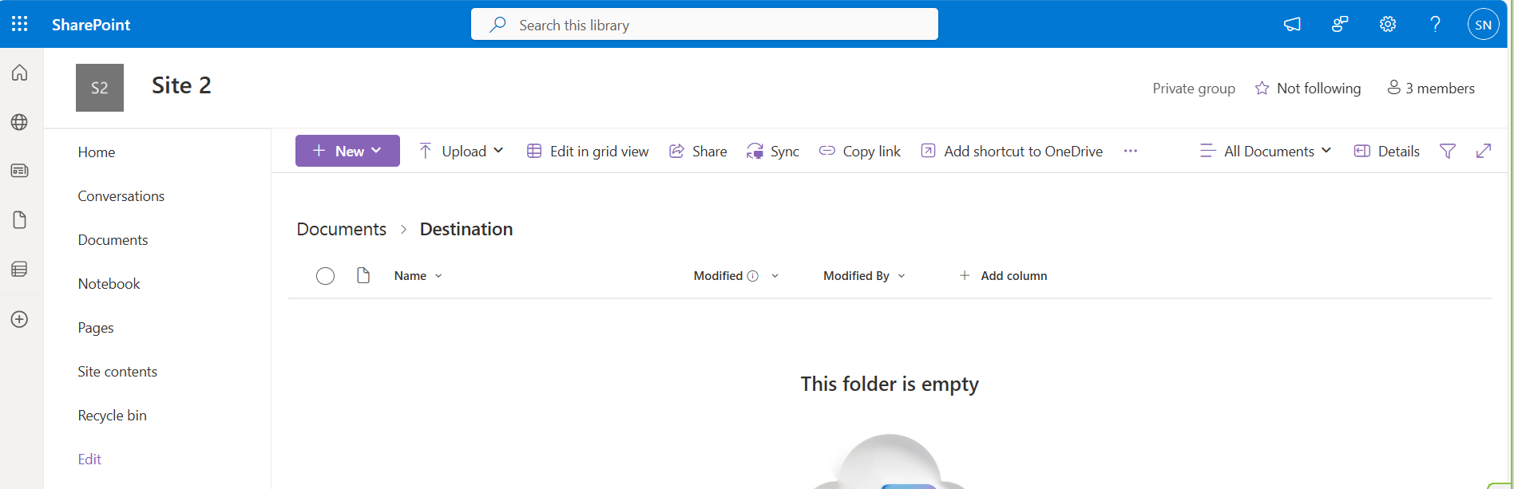Open Recycle bin in navigation
1514x489 pixels.
click(x=113, y=416)
